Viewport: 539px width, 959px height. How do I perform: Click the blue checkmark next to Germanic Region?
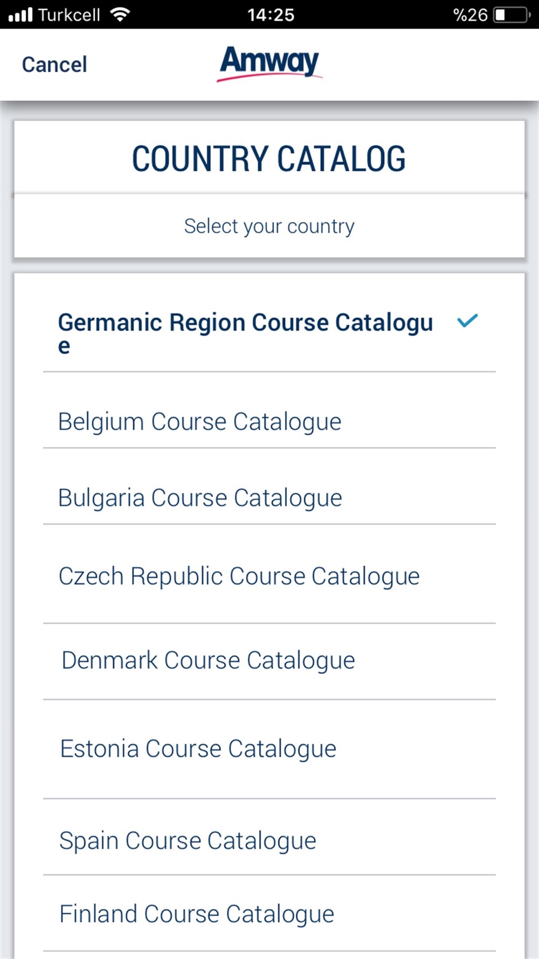(467, 321)
